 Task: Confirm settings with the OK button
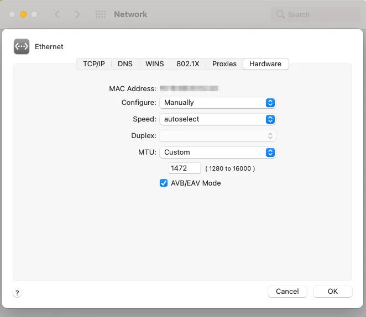[x=332, y=292]
